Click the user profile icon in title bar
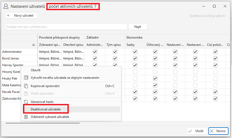This screenshot has width=232, height=138. [x=6, y=6]
